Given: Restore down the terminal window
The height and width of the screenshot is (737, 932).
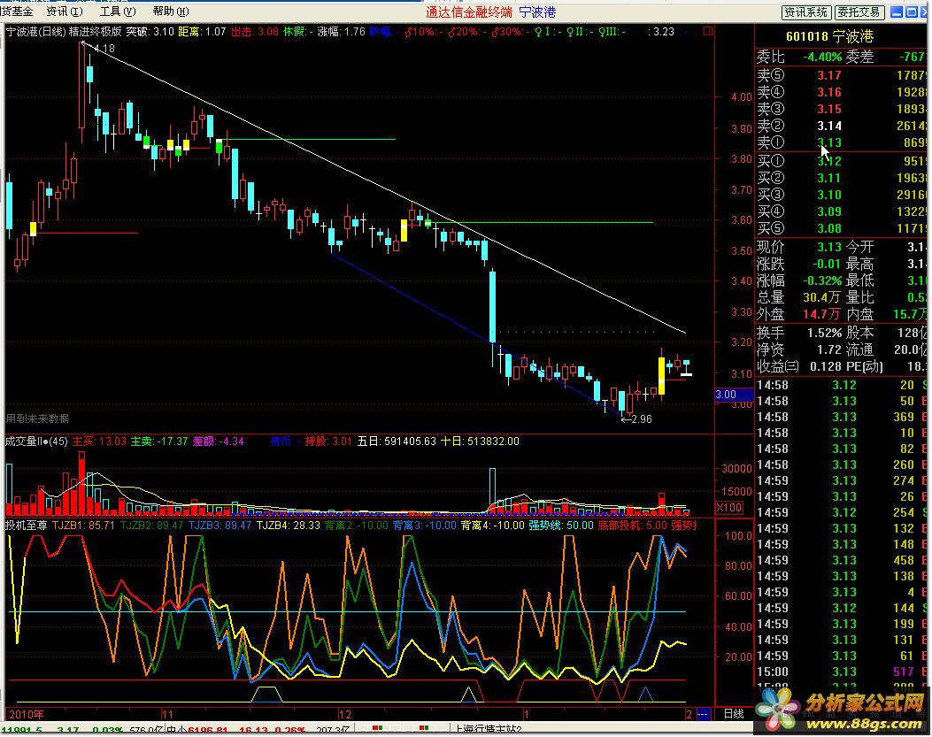Looking at the screenshot, I should [x=911, y=12].
